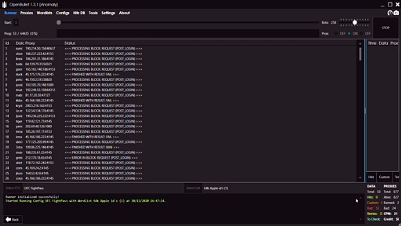Select the OFF proxy radio option

coord(365,33)
